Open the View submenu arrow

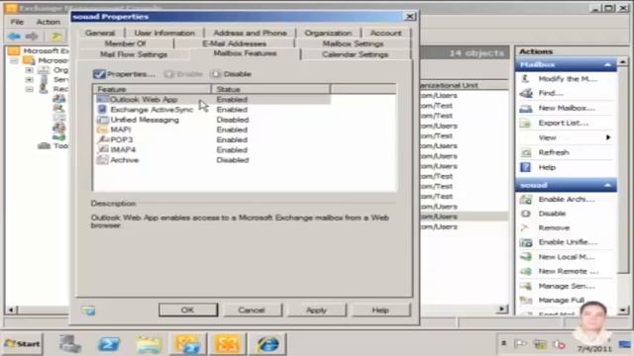coord(608,137)
